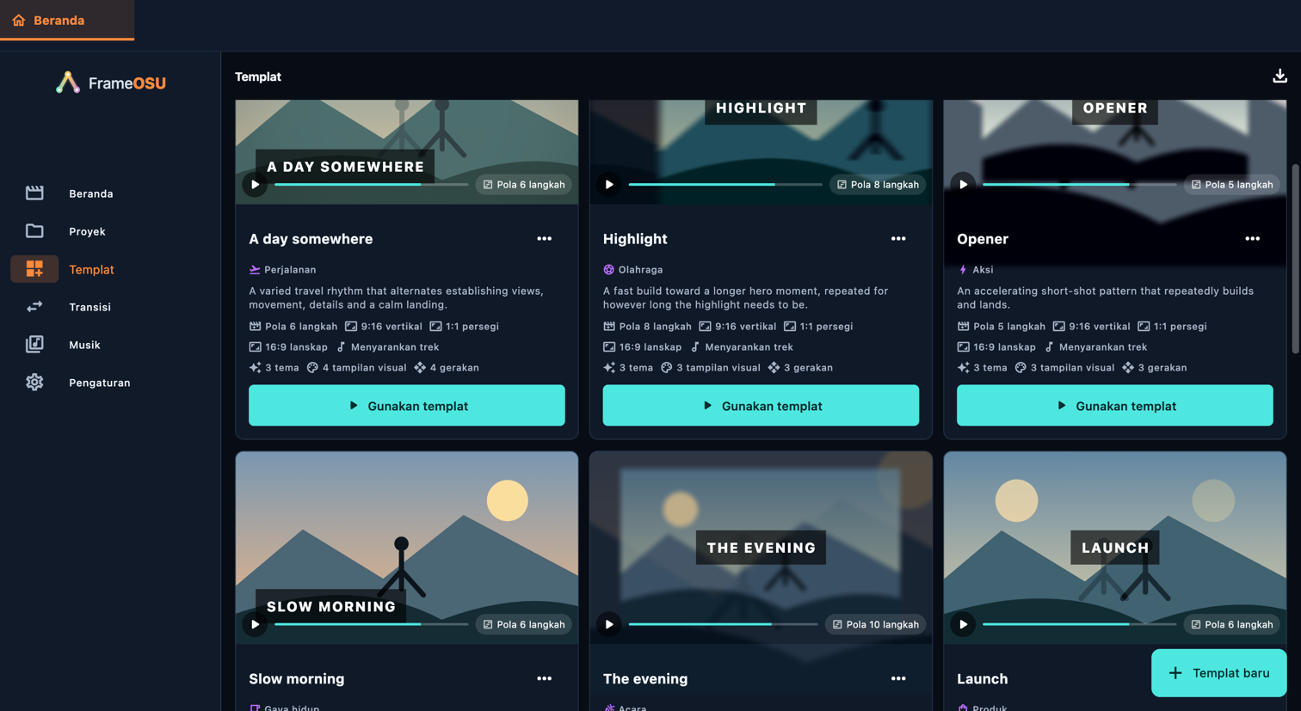Play the Opener template preview
1301x711 pixels.
(964, 185)
